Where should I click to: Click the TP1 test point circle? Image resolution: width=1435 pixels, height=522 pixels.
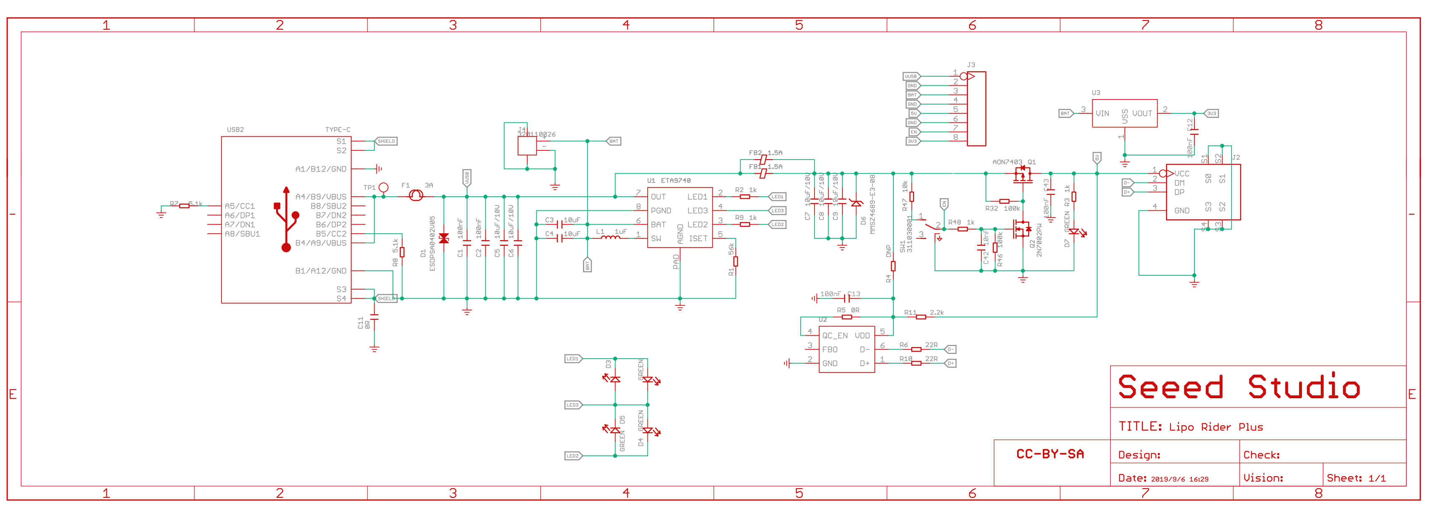(383, 187)
